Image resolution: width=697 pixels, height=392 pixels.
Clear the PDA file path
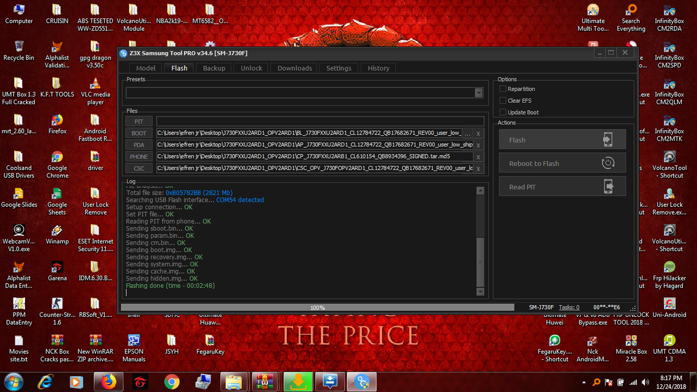point(479,145)
